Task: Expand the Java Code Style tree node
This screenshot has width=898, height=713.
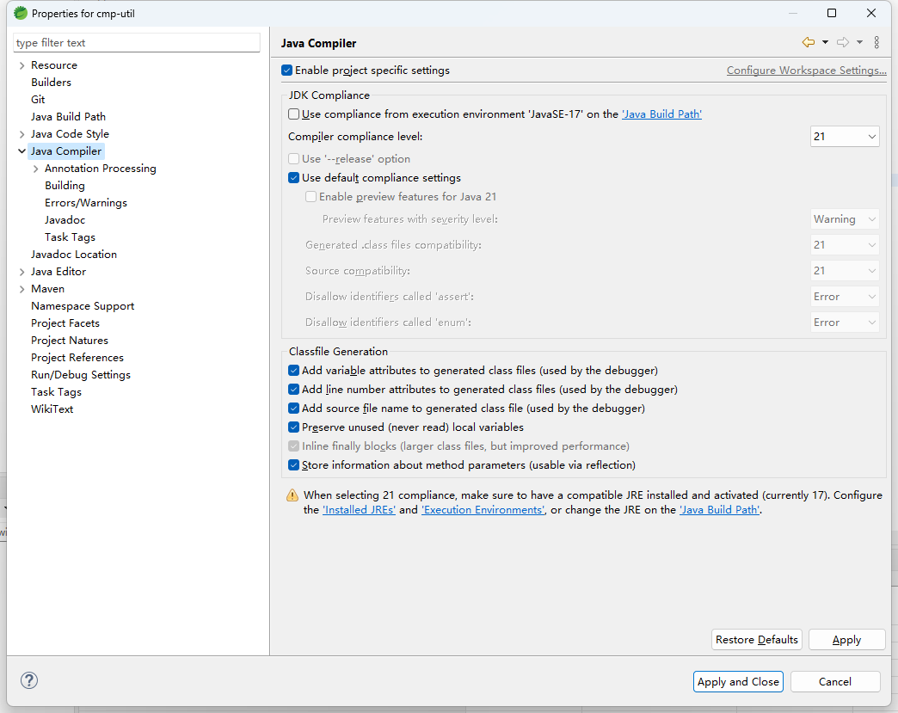Action: coord(22,134)
